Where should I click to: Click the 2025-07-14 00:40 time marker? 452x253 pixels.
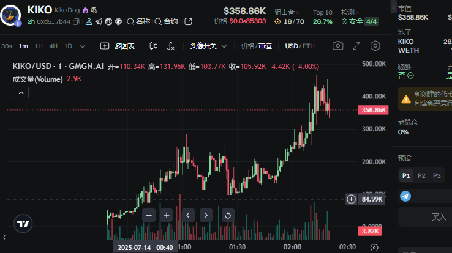pyautogui.click(x=145, y=248)
